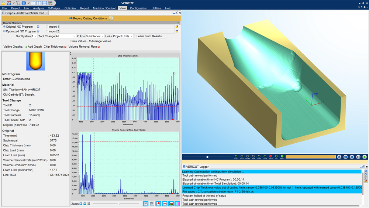Expand the X Axis Subinterval dropdown
This screenshot has height=208, width=369.
[x=94, y=36]
